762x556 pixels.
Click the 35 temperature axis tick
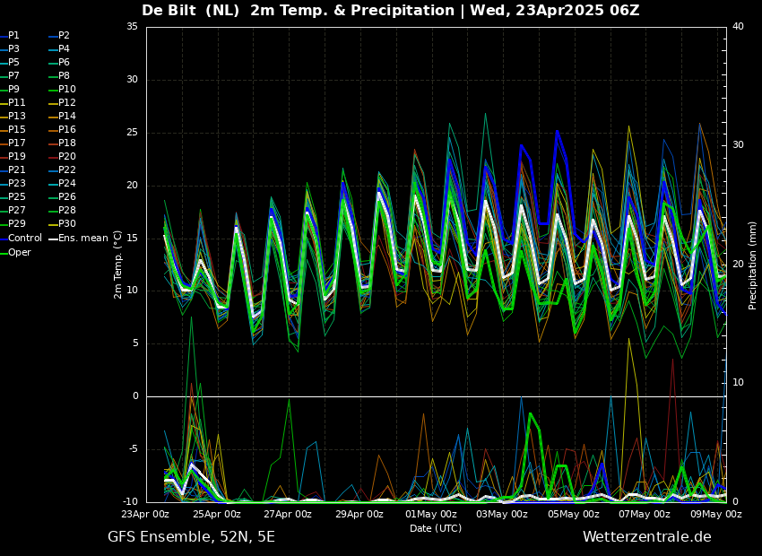click(132, 27)
